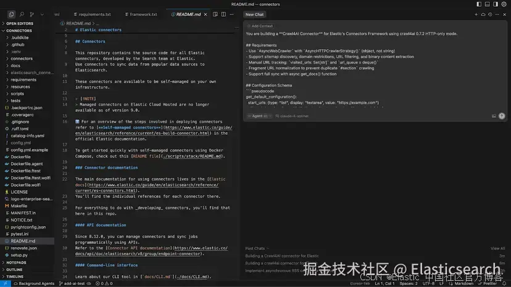Send the chat prompt with the arrow button

(x=502, y=116)
